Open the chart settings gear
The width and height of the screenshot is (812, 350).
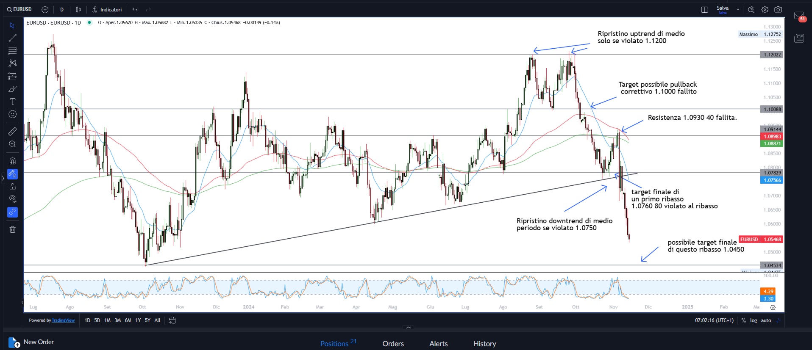tap(765, 9)
